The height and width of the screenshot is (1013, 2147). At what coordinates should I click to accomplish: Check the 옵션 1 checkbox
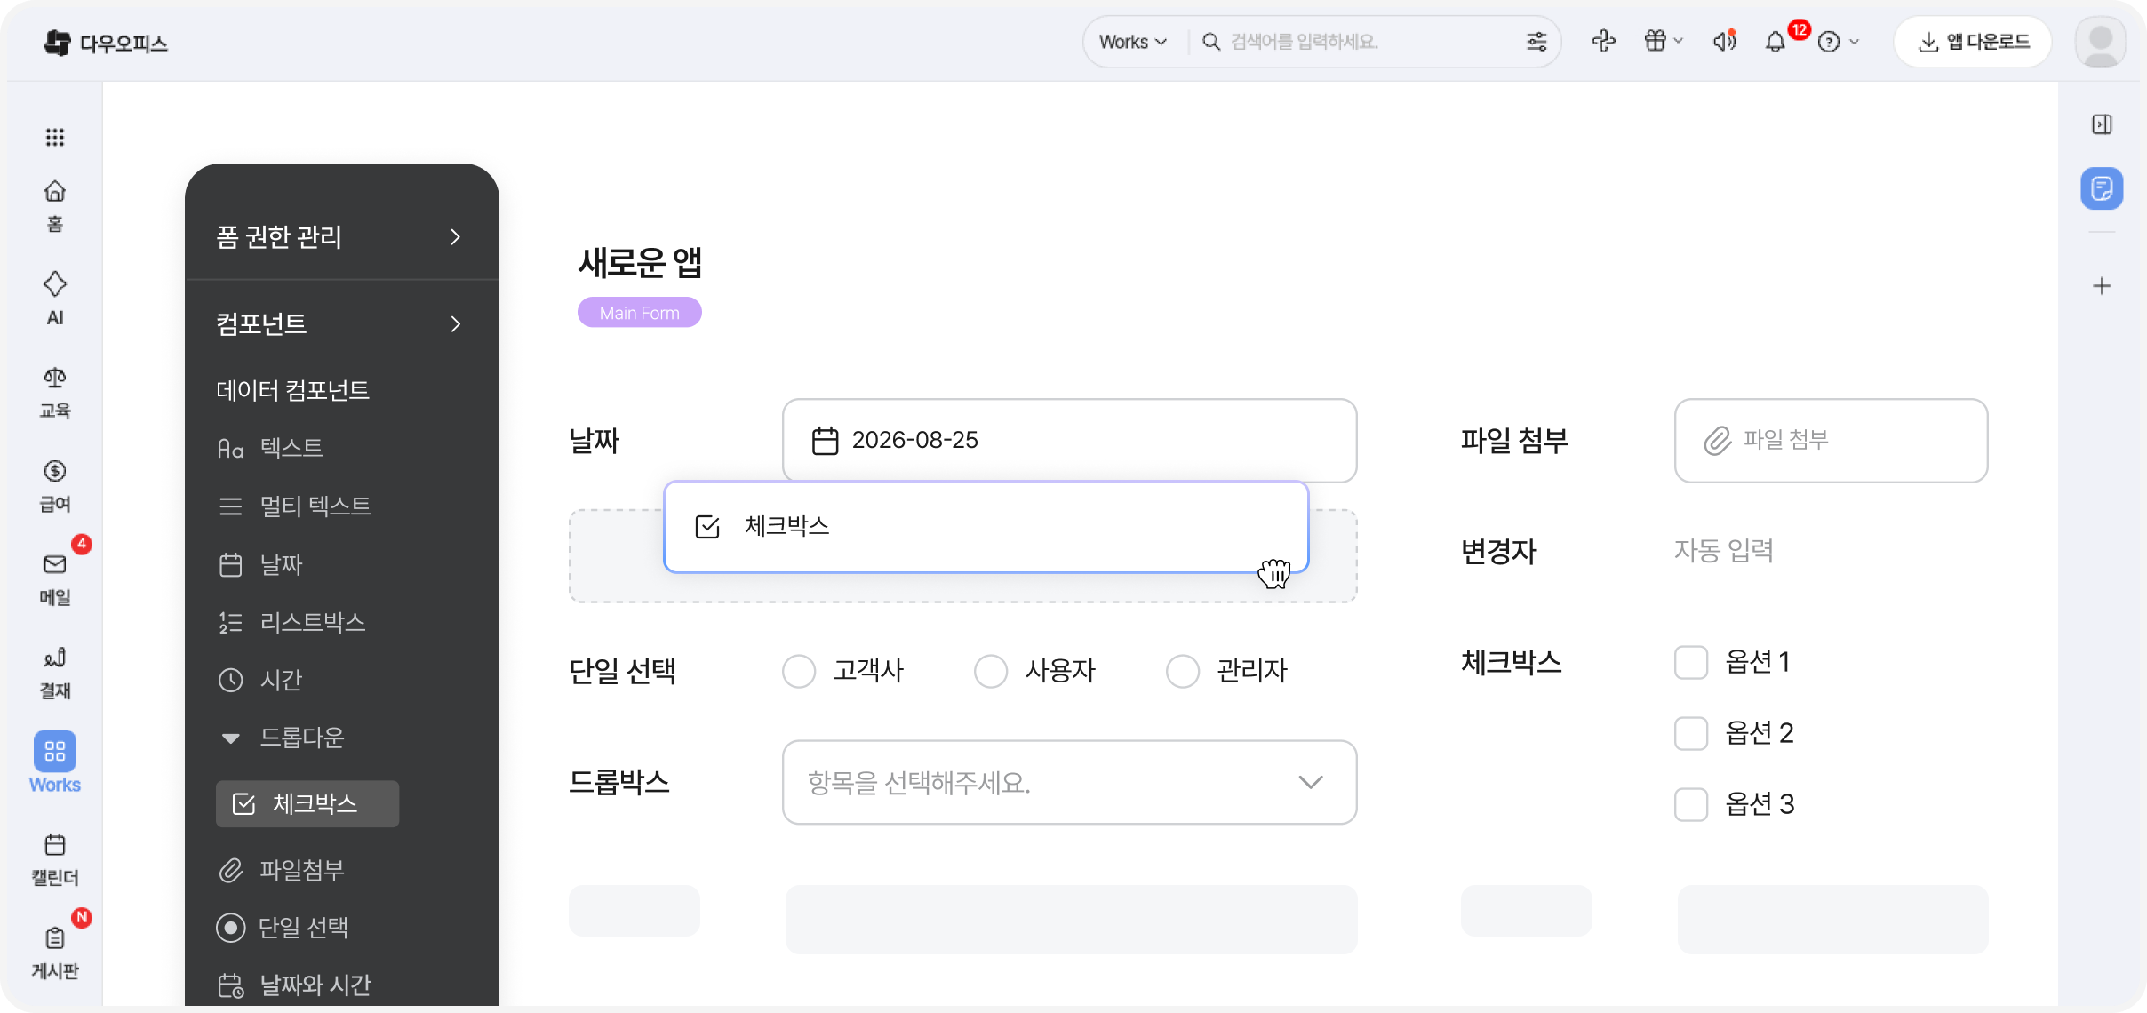[1691, 662]
